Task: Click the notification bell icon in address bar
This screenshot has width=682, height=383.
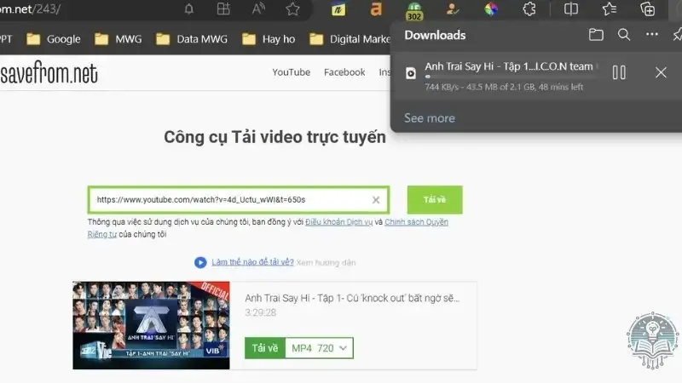Action: (188, 9)
